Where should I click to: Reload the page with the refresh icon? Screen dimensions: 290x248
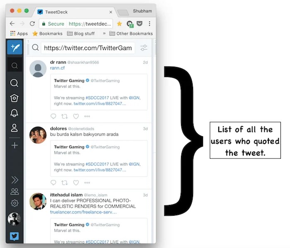32,24
